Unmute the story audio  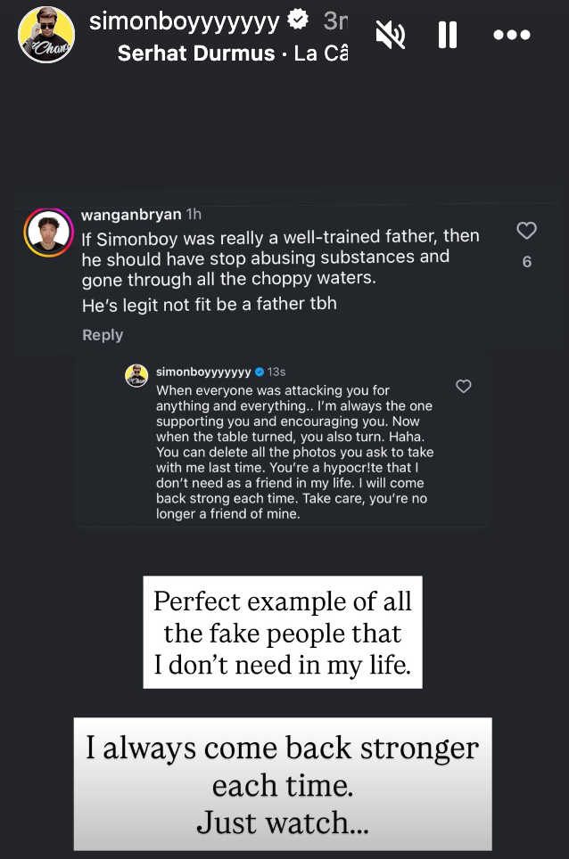click(x=390, y=35)
